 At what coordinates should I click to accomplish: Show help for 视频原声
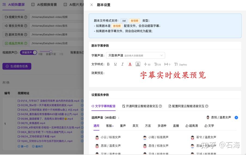[16, 53]
